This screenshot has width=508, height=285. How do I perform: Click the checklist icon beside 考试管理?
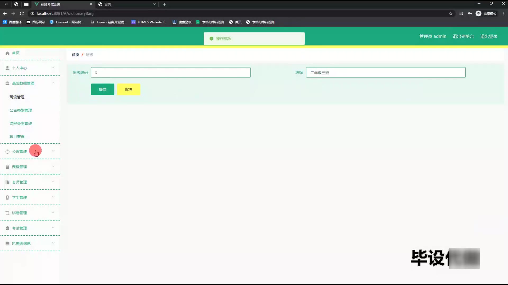click(x=7, y=228)
